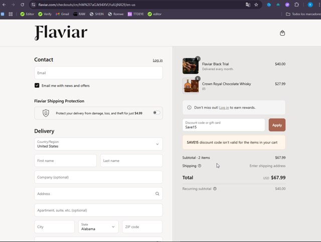This screenshot has width=321, height=242.
Task: Click the Total $67.99 amount
Action: (x=278, y=177)
